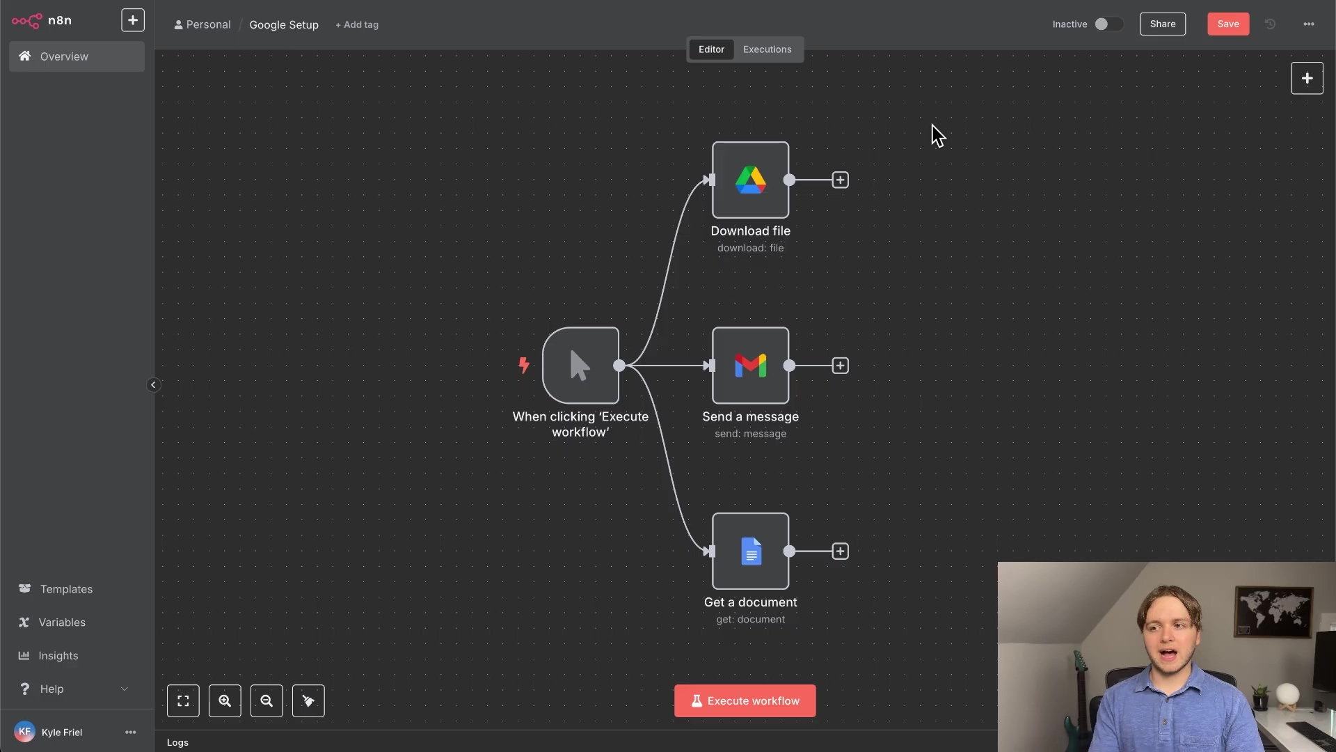Viewport: 1336px width, 752px height.
Task: Open the add node panel plus button
Action: (1307, 78)
